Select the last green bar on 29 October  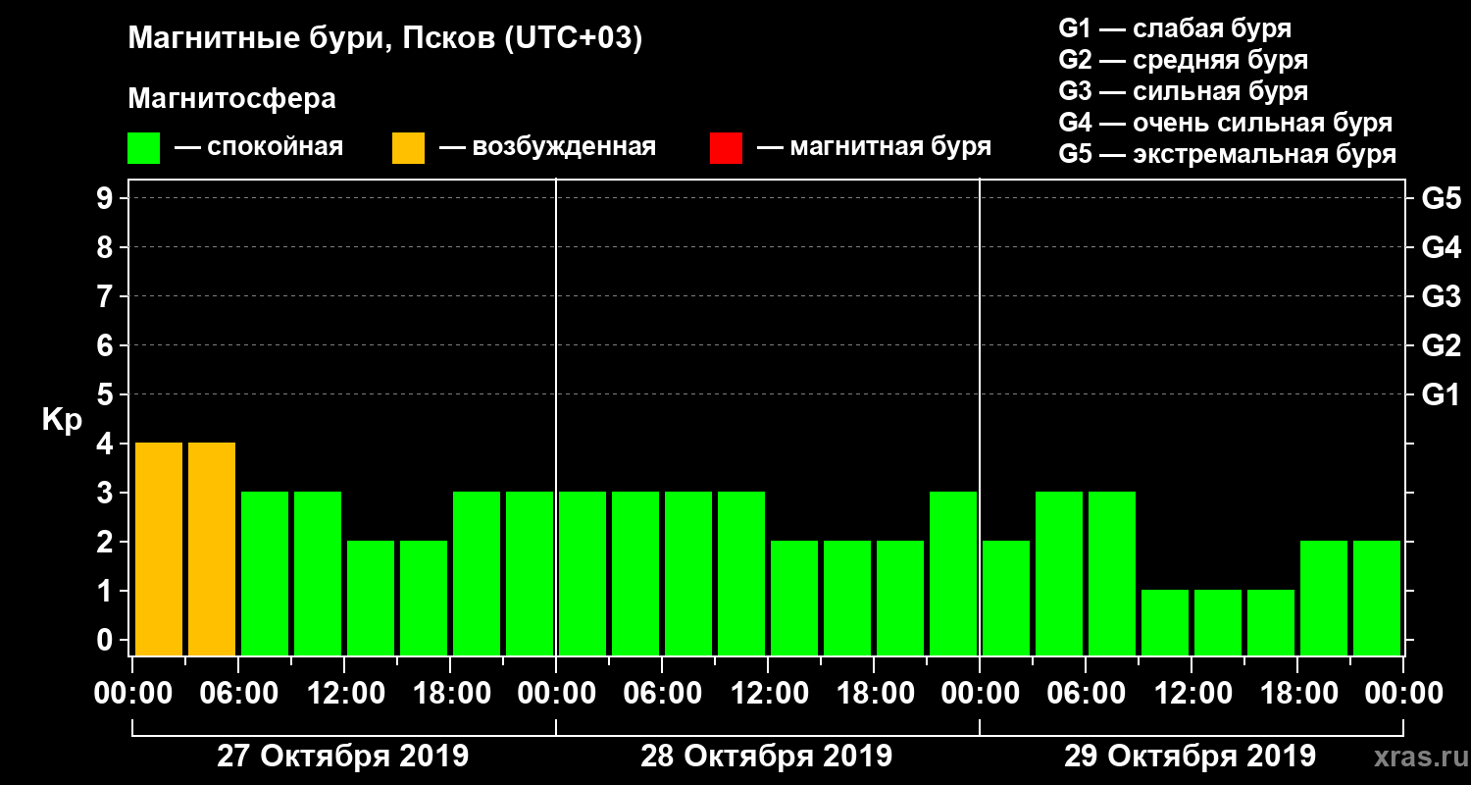1377,598
